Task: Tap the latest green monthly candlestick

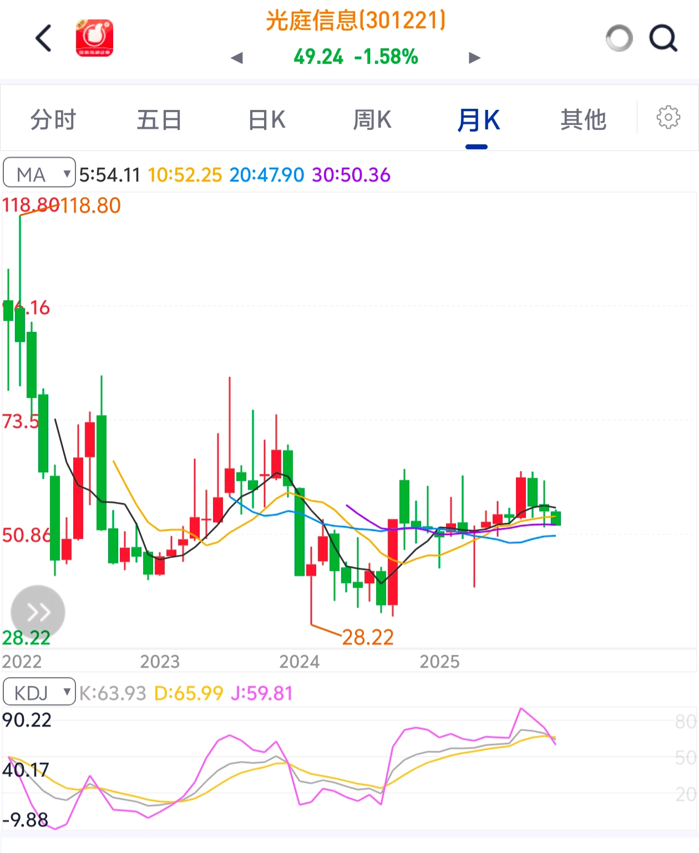Action: coord(556,518)
